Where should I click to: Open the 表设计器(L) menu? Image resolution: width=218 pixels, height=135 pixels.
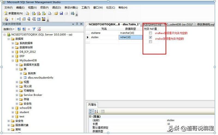pyautogui.click(x=71, y=8)
